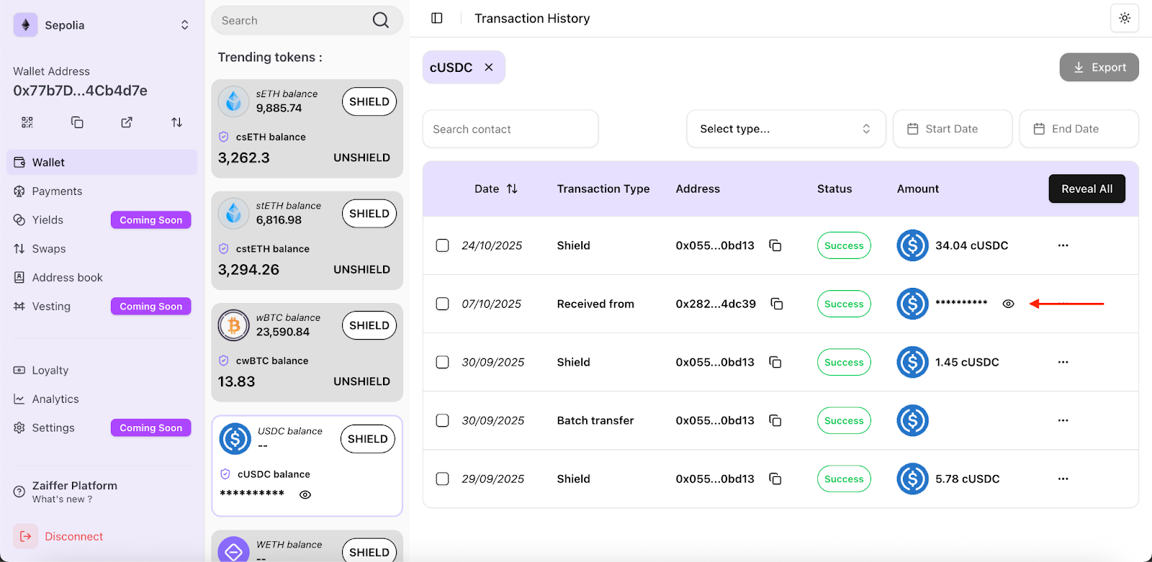The height and width of the screenshot is (562, 1152).
Task: Copy the wallet address 0x77b7D...4Cb4d7e
Action: click(x=77, y=122)
